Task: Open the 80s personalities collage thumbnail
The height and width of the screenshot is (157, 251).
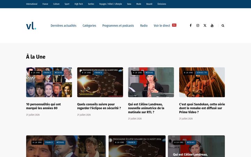Action: click(49, 82)
